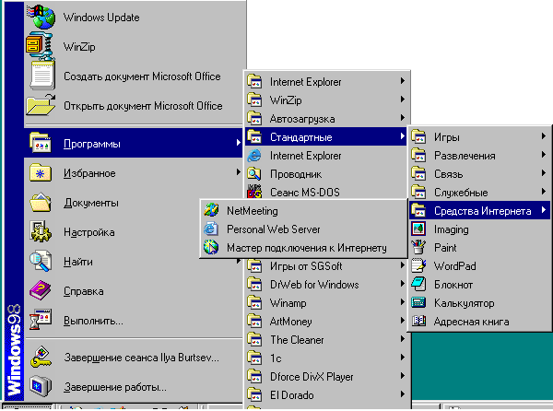Image resolution: width=553 pixels, height=411 pixels.
Task: Choose Завершение работы… shut down option
Action: [x=114, y=386]
